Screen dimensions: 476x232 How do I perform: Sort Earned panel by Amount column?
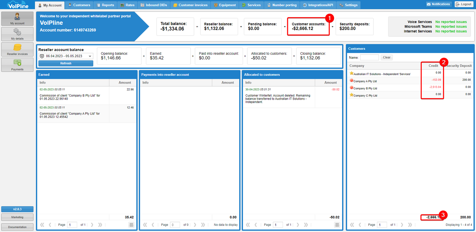pos(123,83)
